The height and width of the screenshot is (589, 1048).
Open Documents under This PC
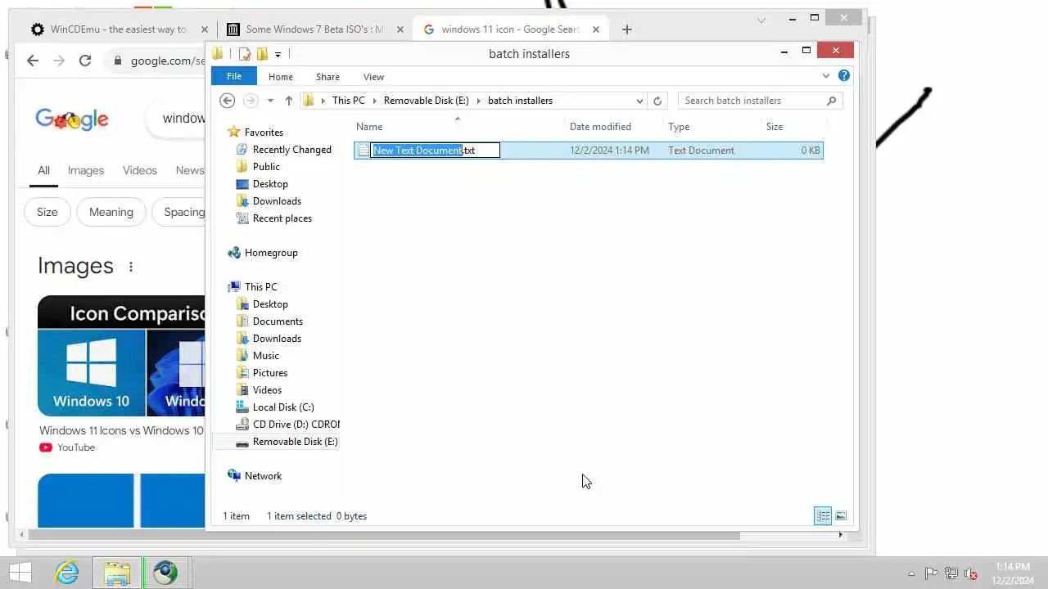point(278,321)
